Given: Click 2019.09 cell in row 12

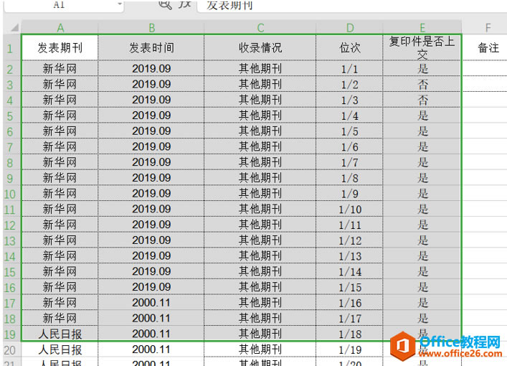Looking at the screenshot, I should point(151,225).
